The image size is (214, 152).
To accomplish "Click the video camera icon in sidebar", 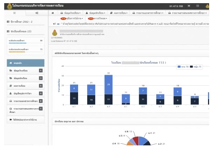I will point(11,120).
